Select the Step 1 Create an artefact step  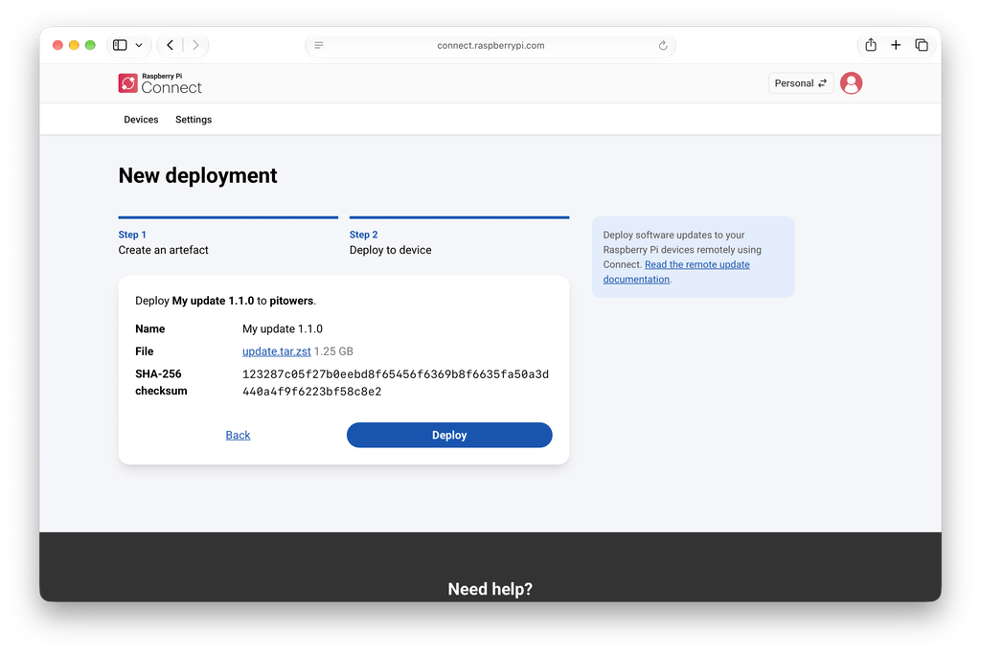click(x=228, y=237)
